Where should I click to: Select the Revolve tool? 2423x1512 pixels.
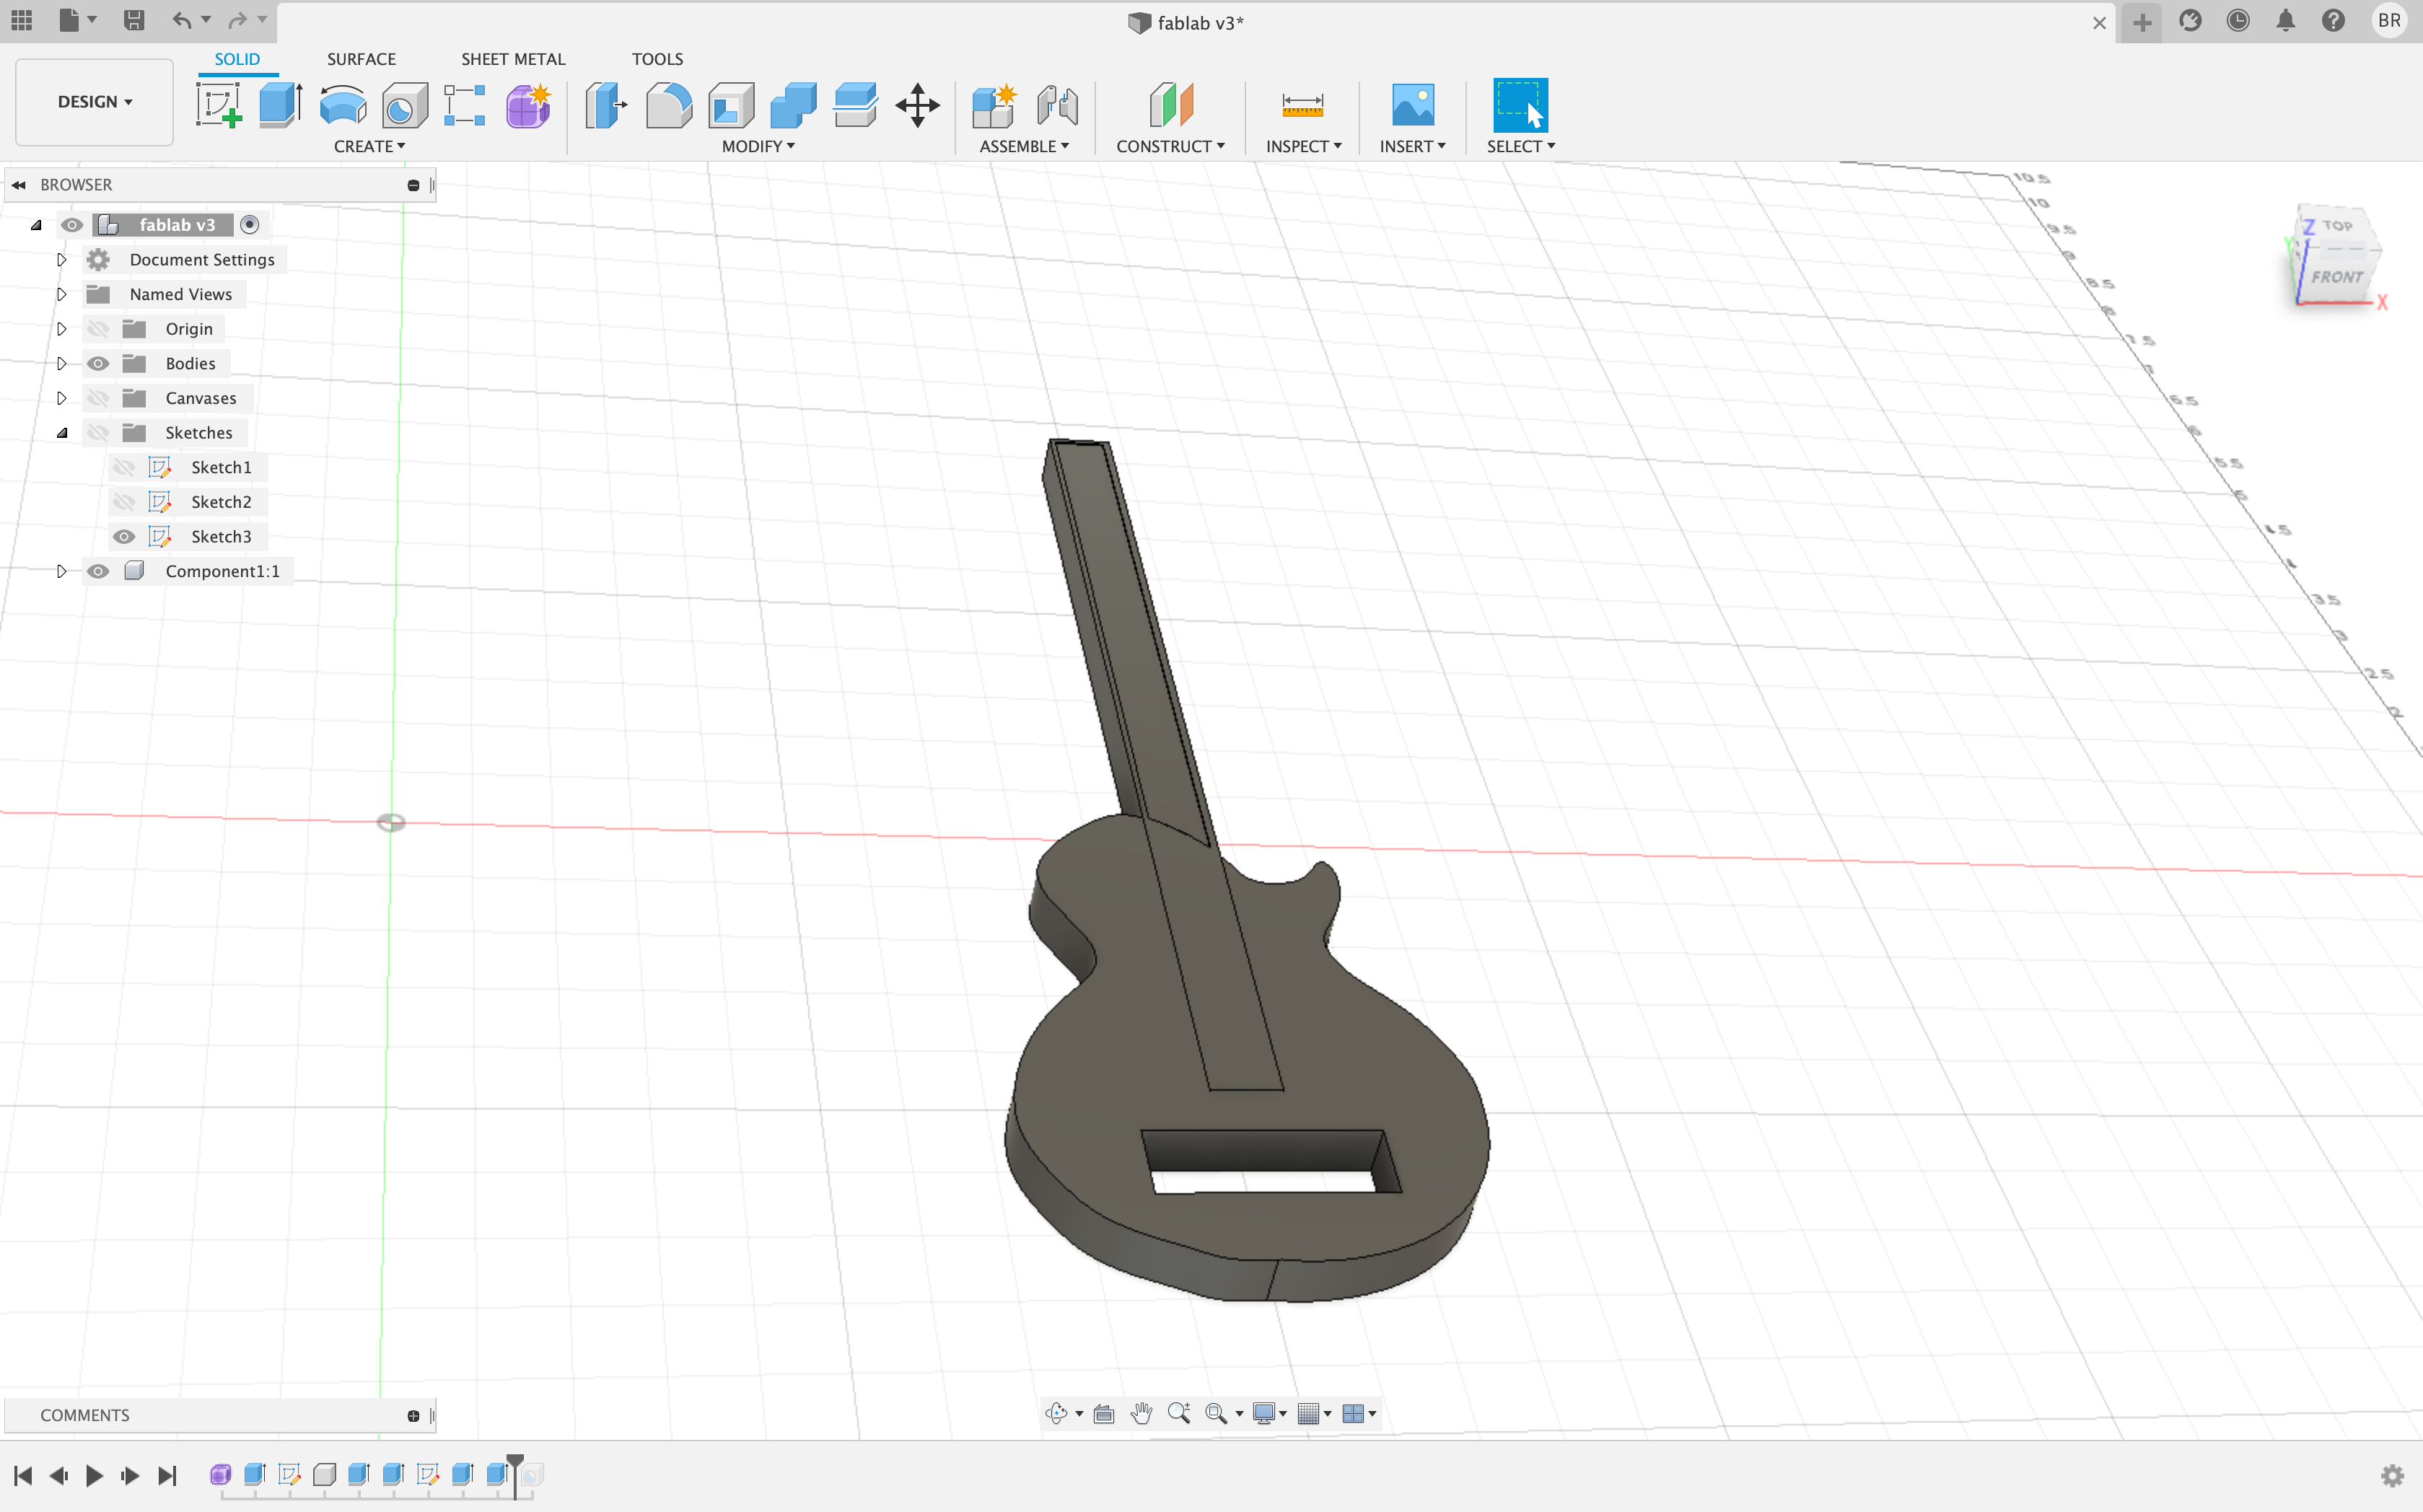[x=343, y=105]
